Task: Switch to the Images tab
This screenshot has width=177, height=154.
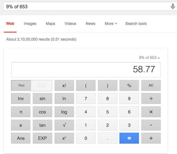Action: (x=30, y=24)
